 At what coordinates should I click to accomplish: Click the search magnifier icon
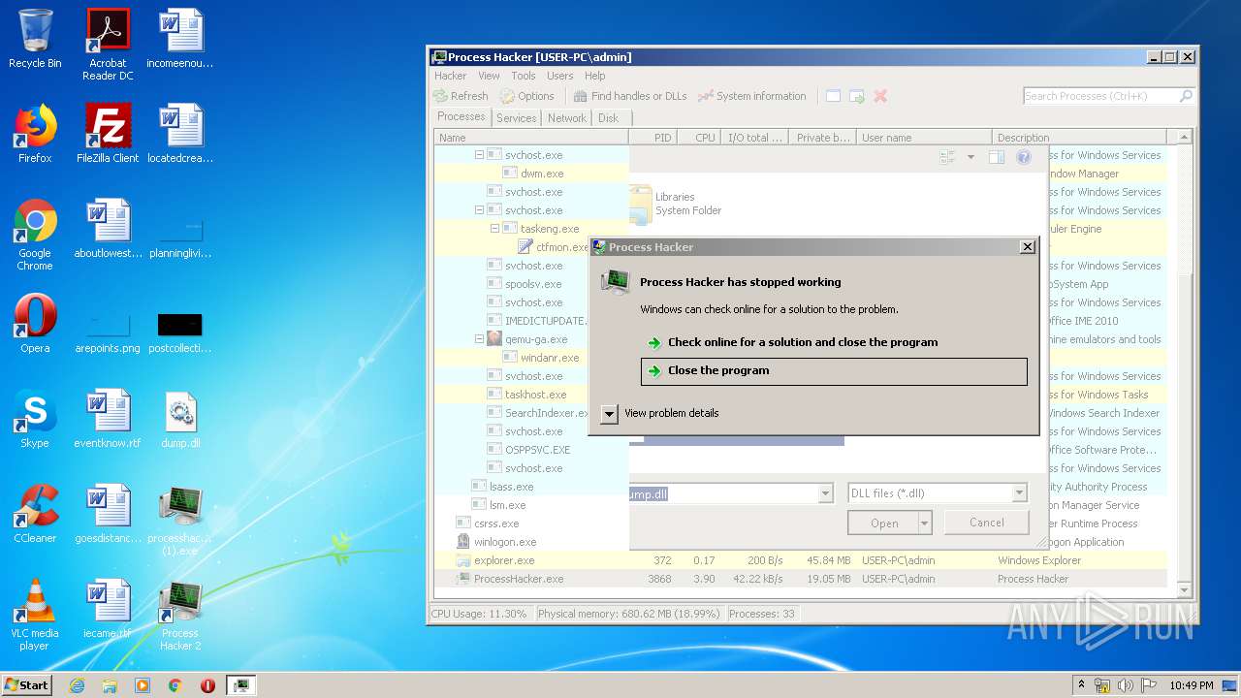[1185, 96]
